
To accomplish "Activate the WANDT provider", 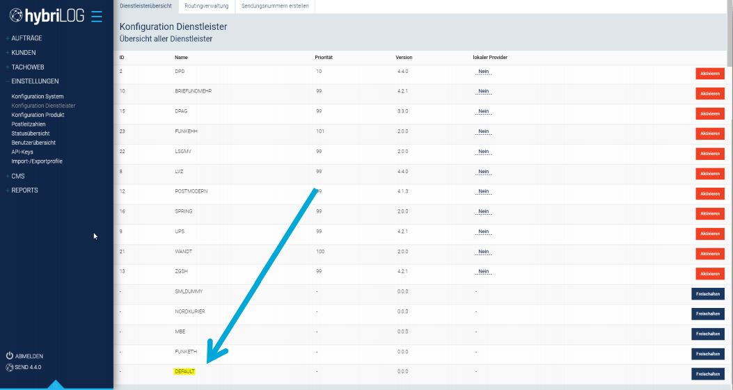I will pyautogui.click(x=709, y=254).
